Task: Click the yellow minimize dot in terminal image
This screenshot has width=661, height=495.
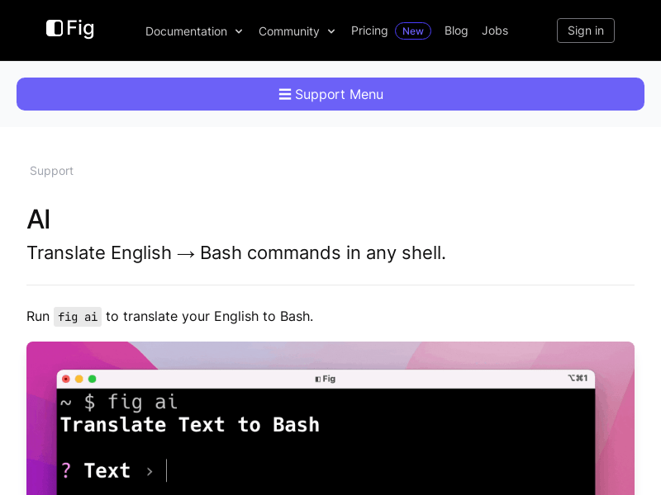Action: (78, 379)
